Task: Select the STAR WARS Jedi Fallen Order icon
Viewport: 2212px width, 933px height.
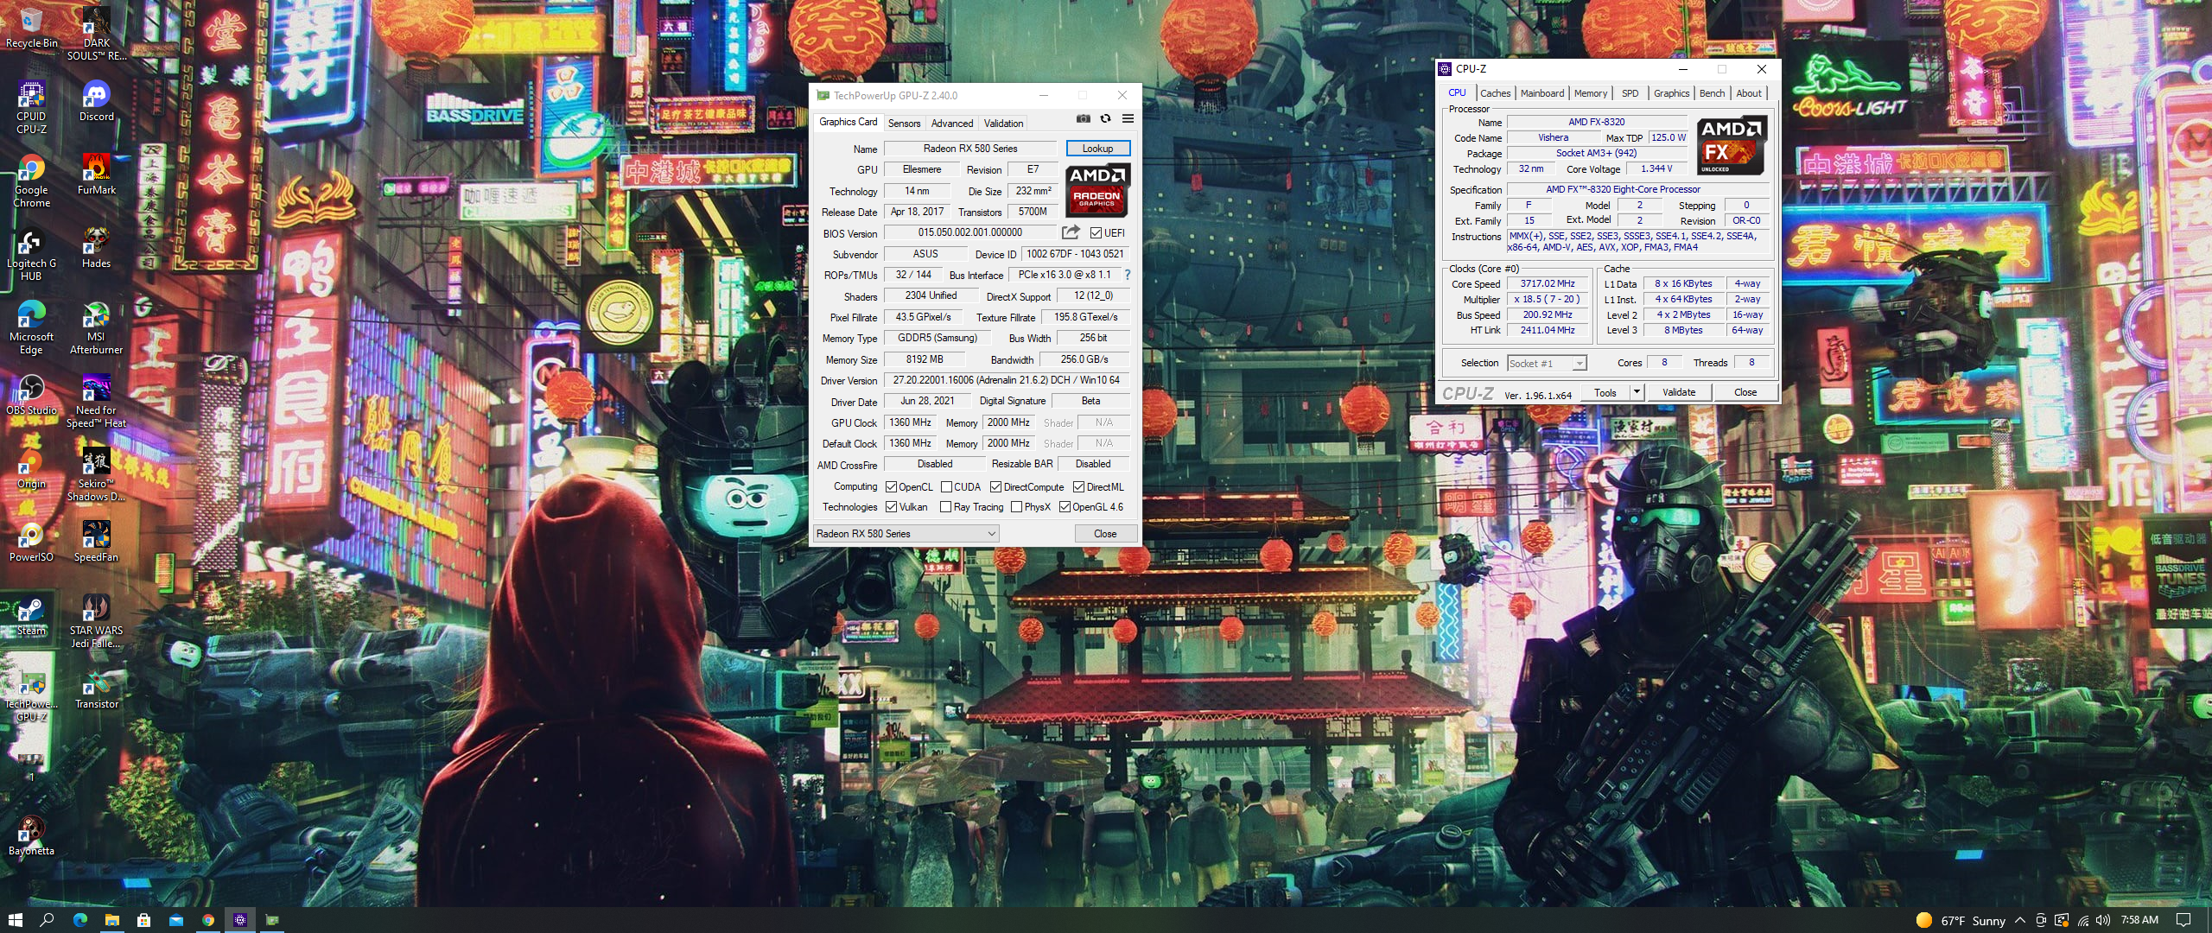Action: tap(97, 622)
